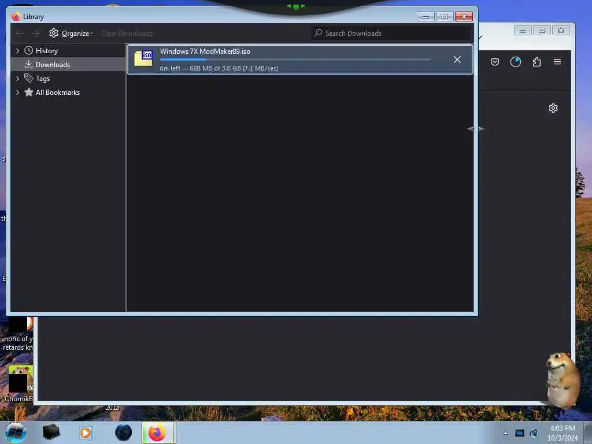Open the media player taskbar icon
The height and width of the screenshot is (444, 592).
click(86, 432)
